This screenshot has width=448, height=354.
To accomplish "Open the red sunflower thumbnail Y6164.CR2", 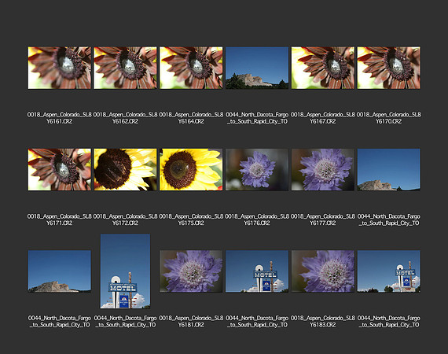I will pyautogui.click(x=191, y=68).
